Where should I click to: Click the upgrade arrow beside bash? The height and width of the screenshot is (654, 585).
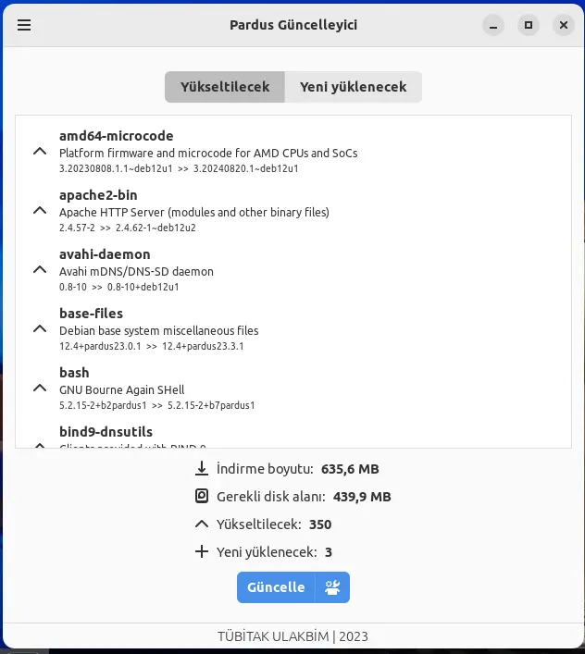40,389
